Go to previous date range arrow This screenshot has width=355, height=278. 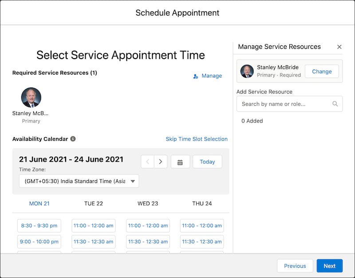point(148,162)
